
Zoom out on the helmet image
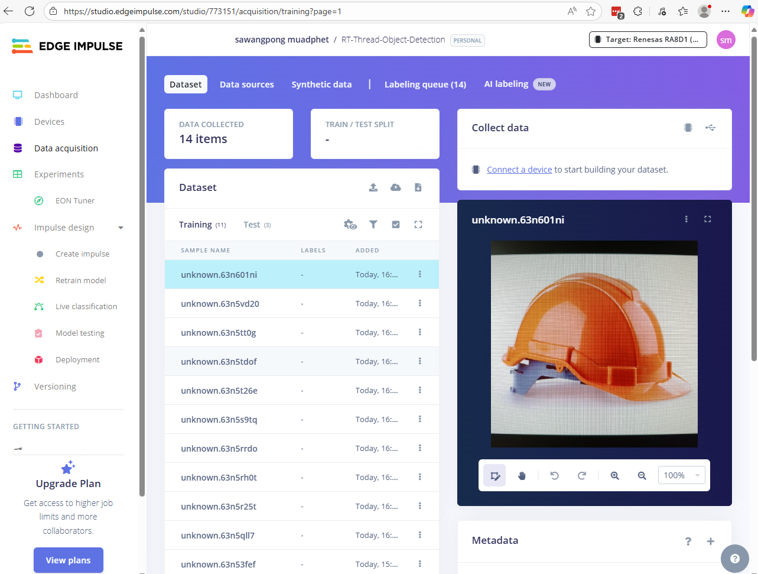pyautogui.click(x=642, y=476)
